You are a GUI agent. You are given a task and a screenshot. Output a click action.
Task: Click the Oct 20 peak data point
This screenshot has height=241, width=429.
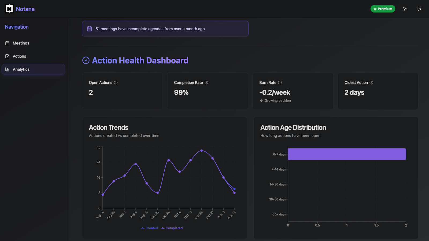pyautogui.click(x=202, y=150)
